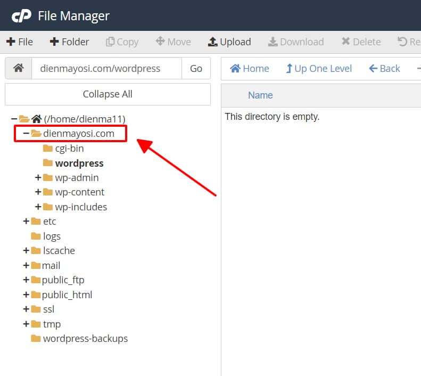Open the wordpress-backups folder
This screenshot has height=376, width=421.
[x=85, y=338]
